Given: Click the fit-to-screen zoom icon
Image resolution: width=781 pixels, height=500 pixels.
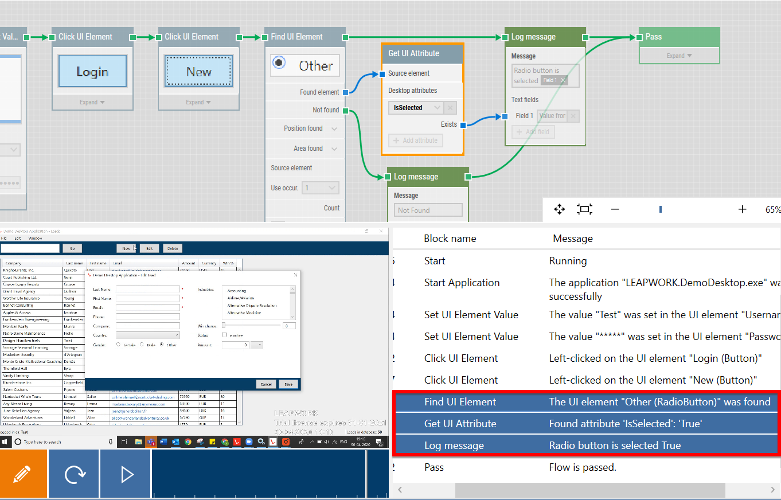Looking at the screenshot, I should 584,209.
